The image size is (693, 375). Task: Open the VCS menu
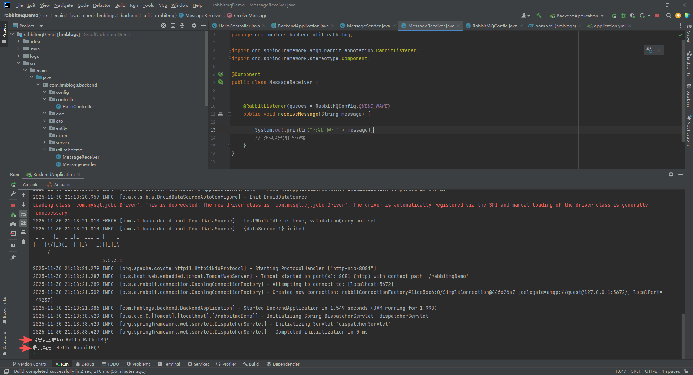pyautogui.click(x=163, y=5)
